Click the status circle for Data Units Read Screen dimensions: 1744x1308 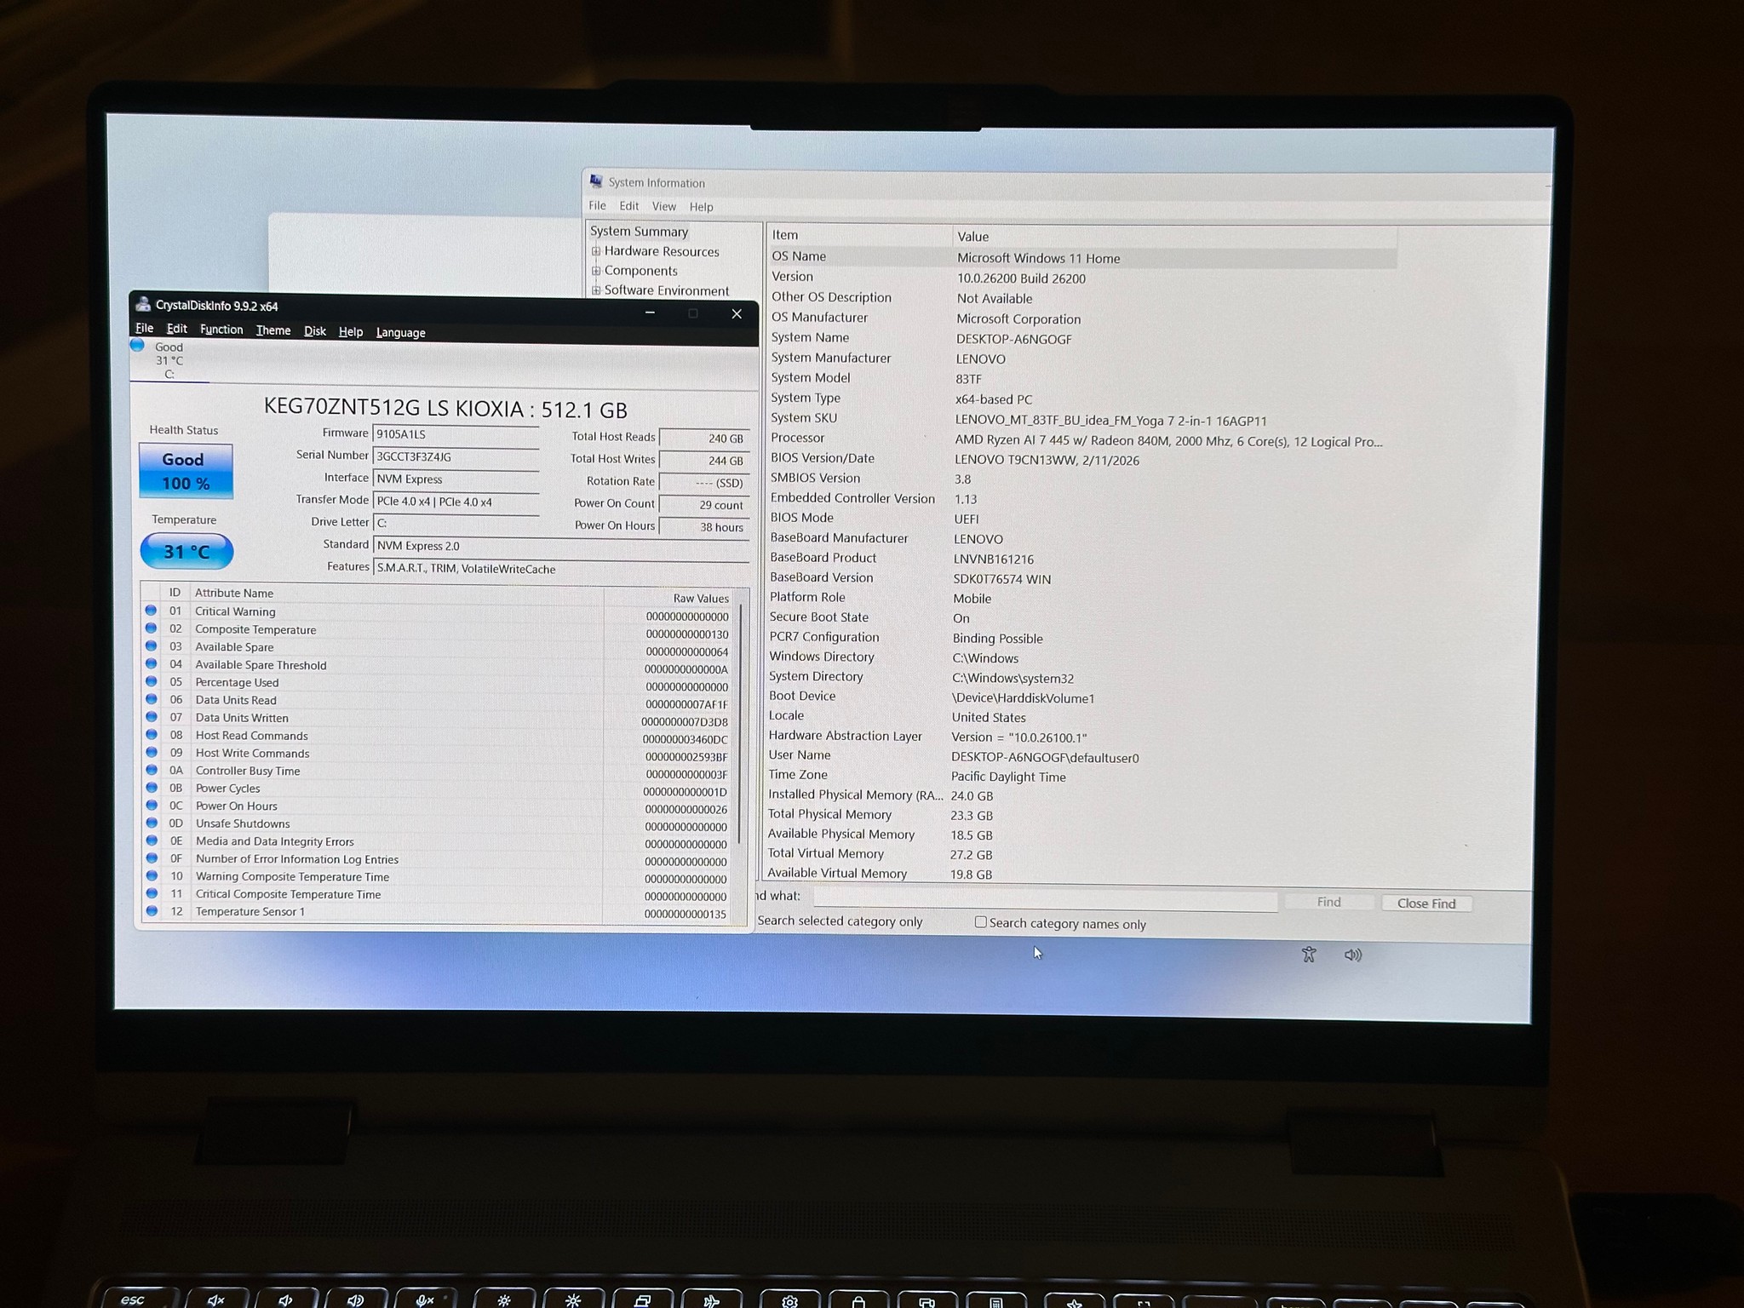tap(151, 699)
